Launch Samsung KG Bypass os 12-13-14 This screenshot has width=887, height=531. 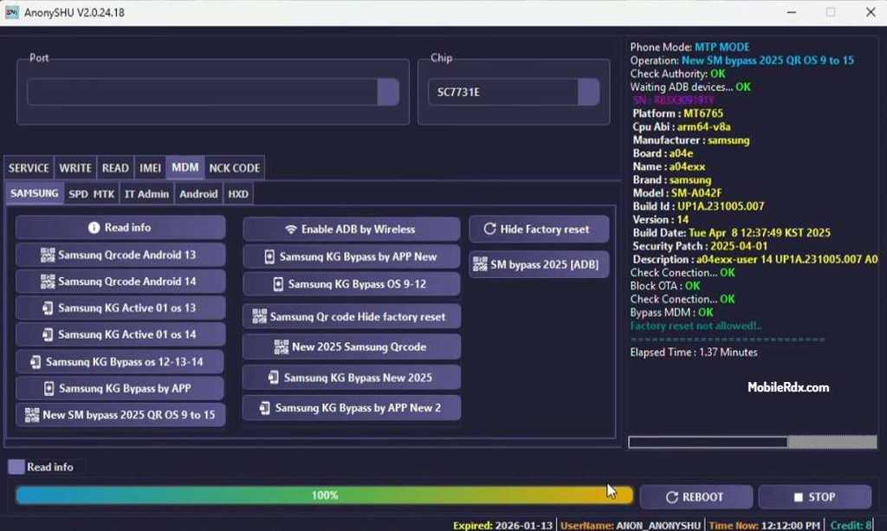tap(120, 362)
